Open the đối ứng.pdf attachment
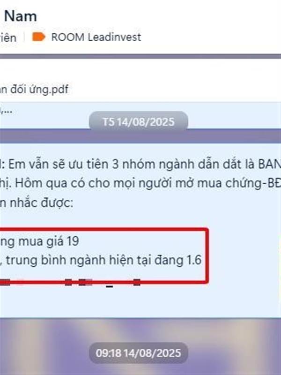The width and height of the screenshot is (281, 375). pyautogui.click(x=34, y=89)
